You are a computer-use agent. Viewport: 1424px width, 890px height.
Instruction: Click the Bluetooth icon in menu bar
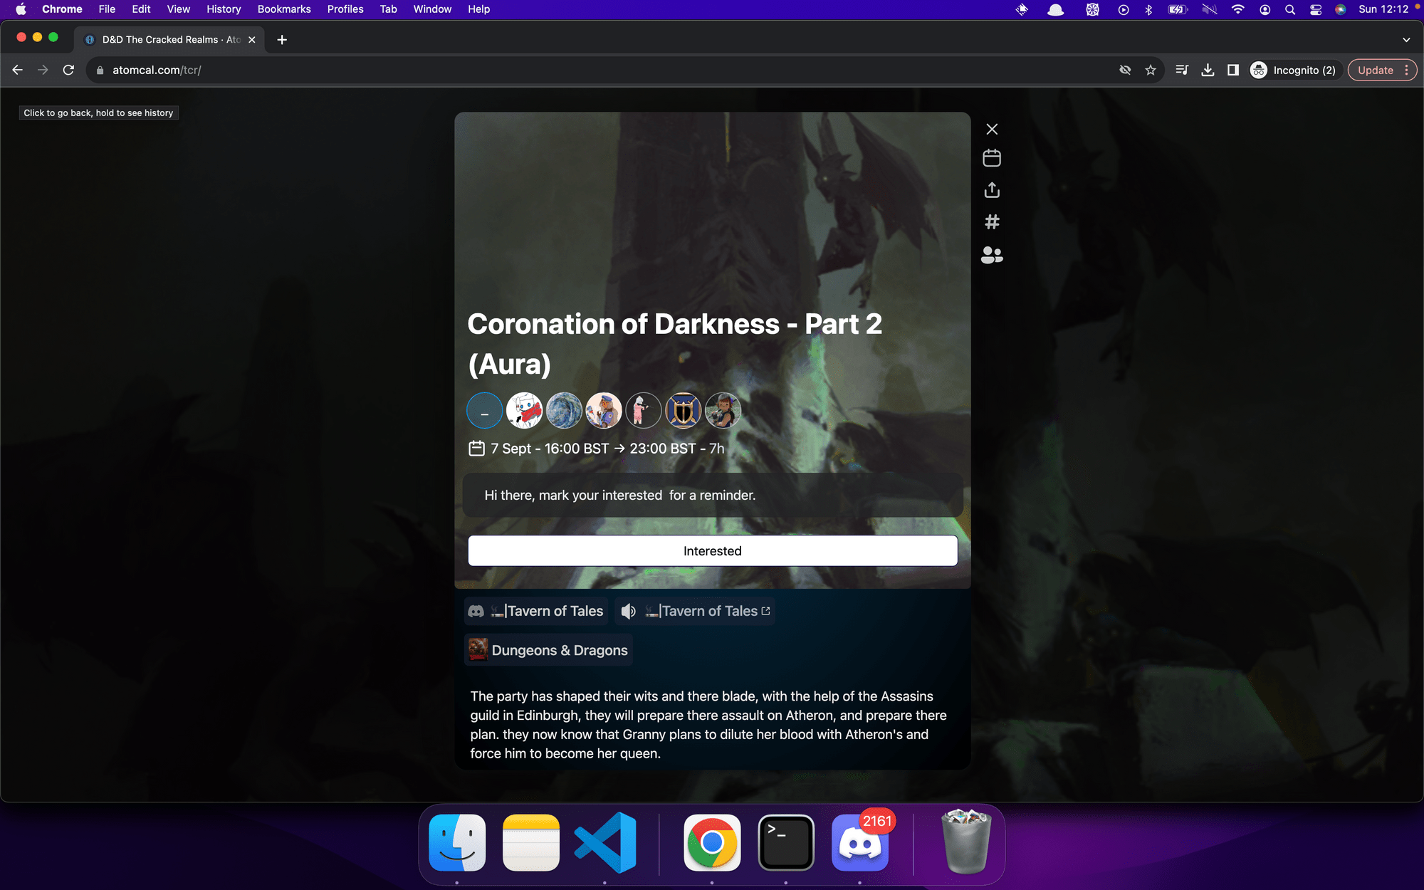1148,9
